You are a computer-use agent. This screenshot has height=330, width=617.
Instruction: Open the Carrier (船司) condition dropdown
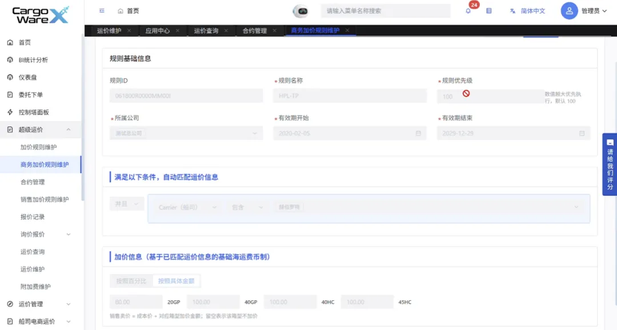tap(187, 207)
